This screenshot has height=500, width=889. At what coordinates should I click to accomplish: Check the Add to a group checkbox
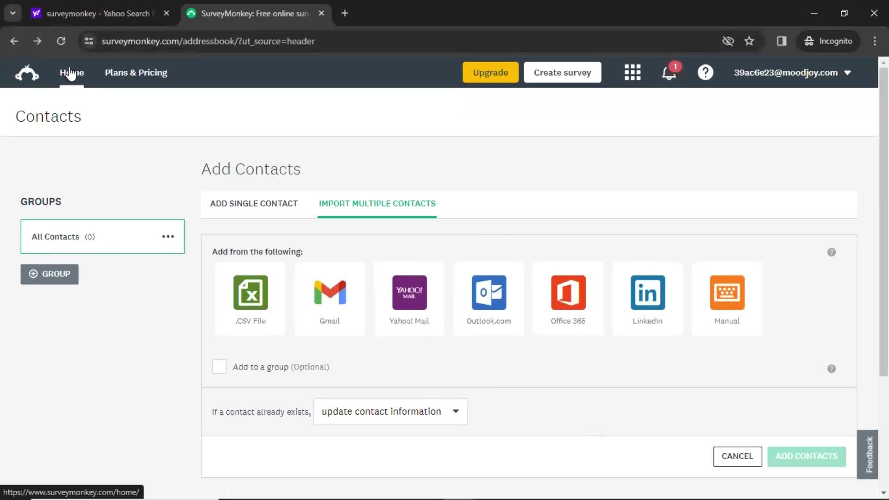219,367
